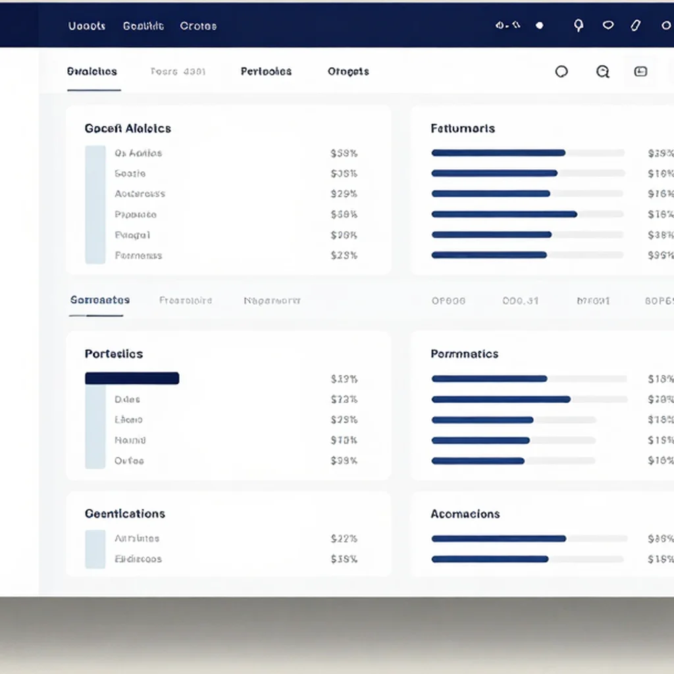The height and width of the screenshot is (674, 674).
Task: Open the "Uaaots" menu in top bar
Action: (x=87, y=26)
